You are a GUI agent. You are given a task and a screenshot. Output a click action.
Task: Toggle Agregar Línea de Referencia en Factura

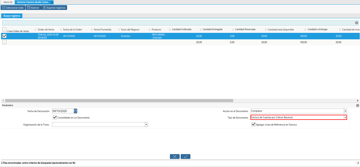pyautogui.click(x=253, y=124)
